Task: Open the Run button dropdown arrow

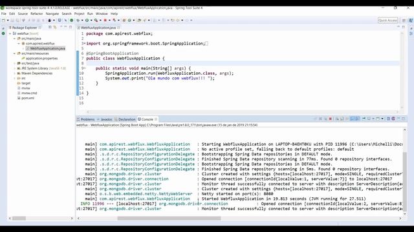Action: 91,20
